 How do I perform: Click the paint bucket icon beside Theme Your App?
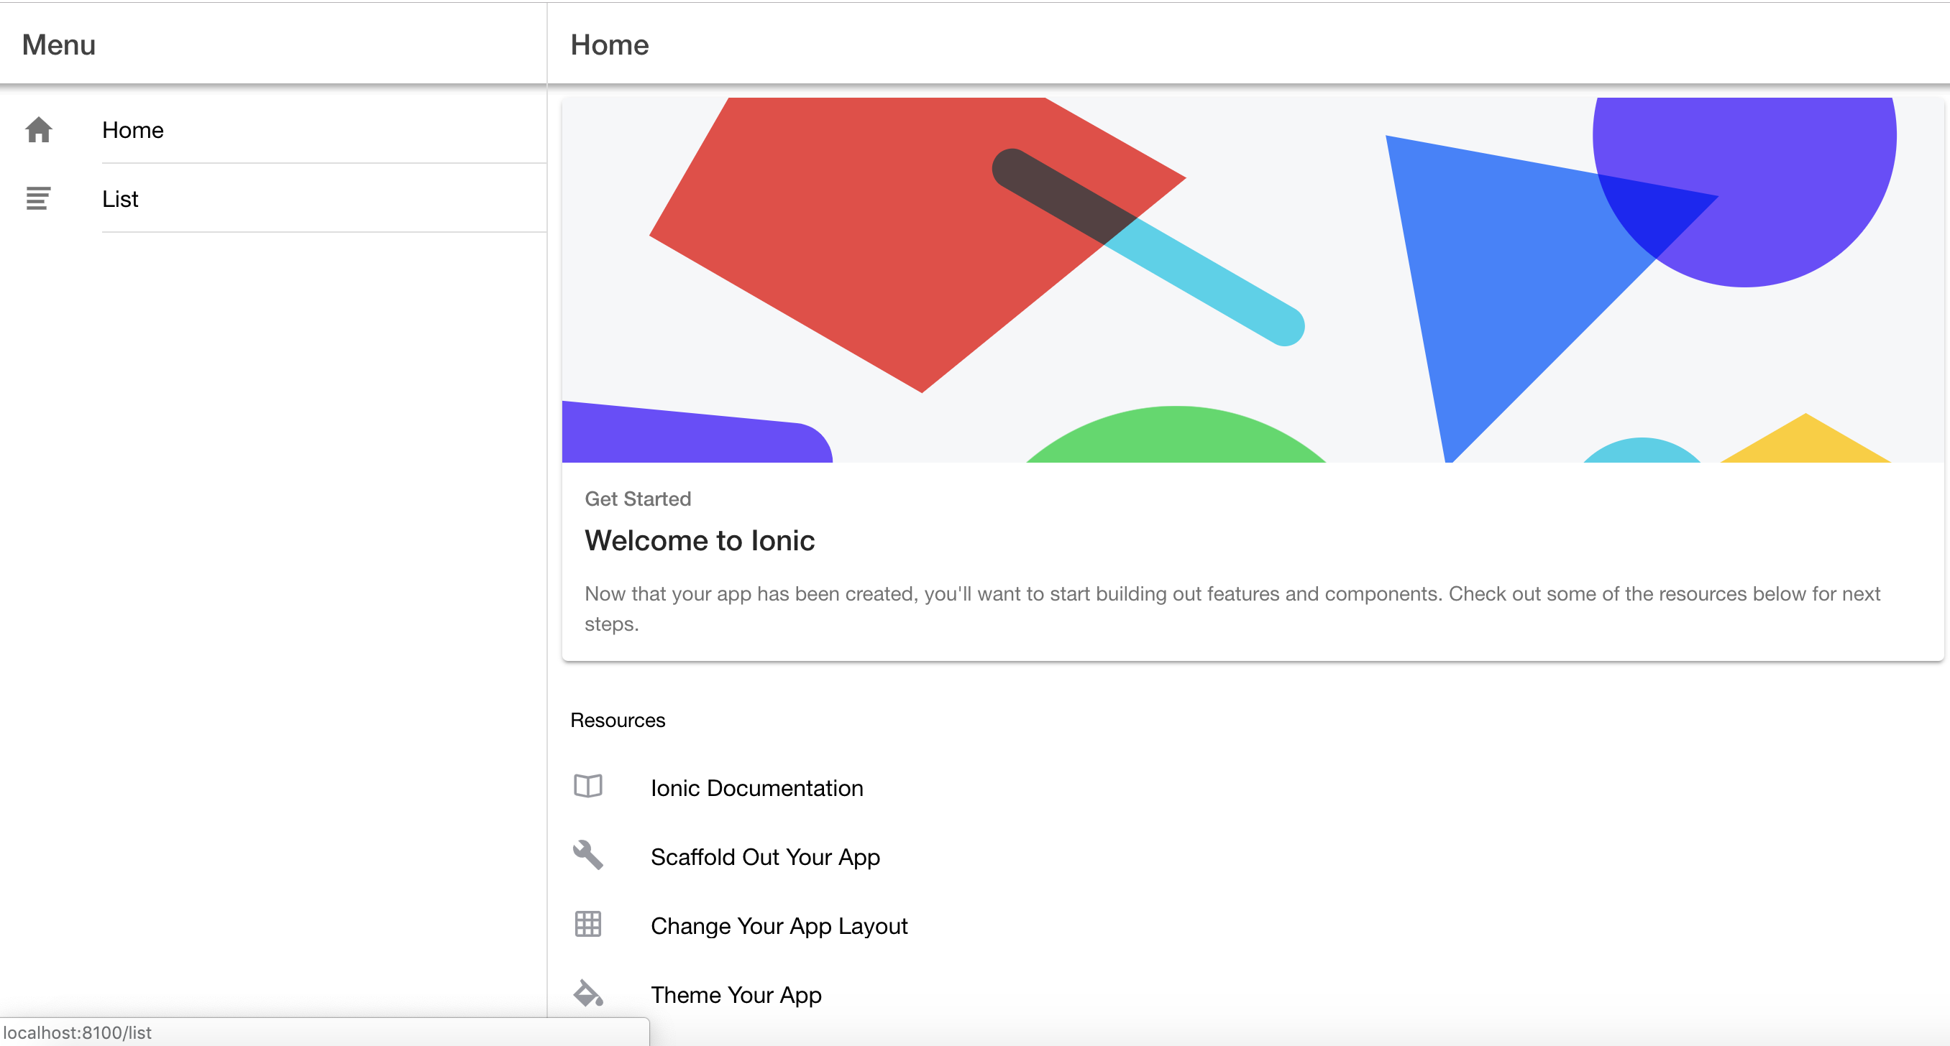pyautogui.click(x=588, y=993)
